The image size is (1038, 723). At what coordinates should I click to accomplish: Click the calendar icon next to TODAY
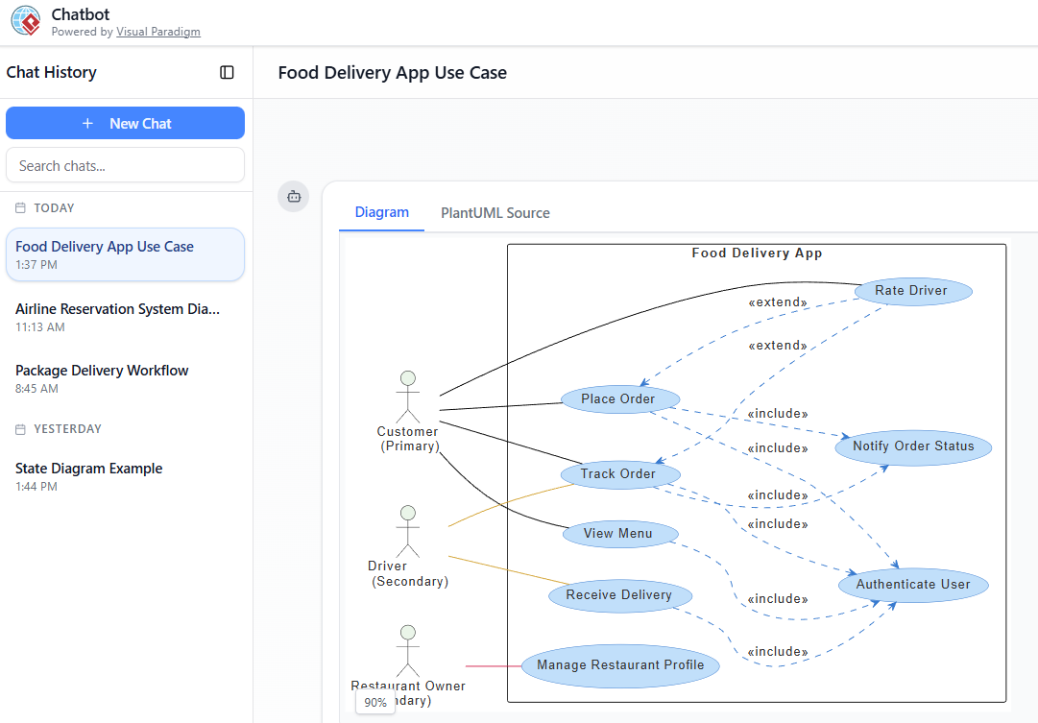(x=20, y=208)
